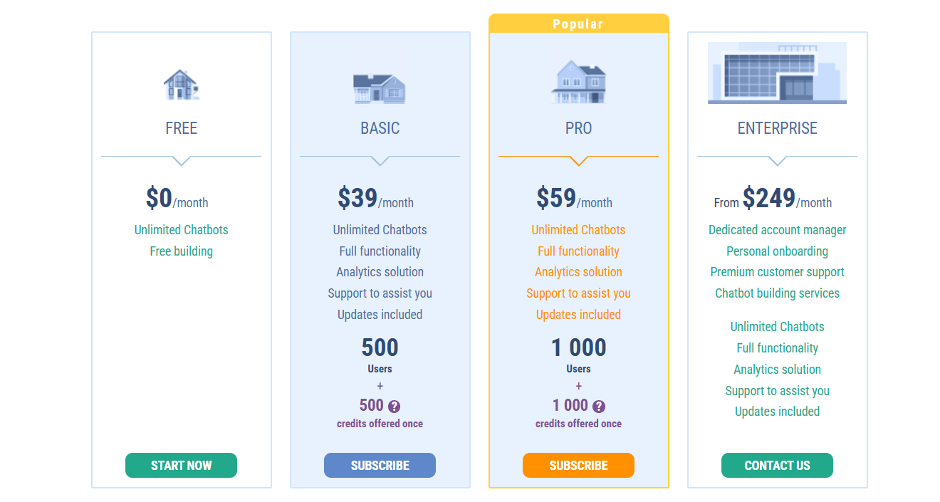Click 'Dedicated account manager' in Enterprise plan

pyautogui.click(x=777, y=230)
